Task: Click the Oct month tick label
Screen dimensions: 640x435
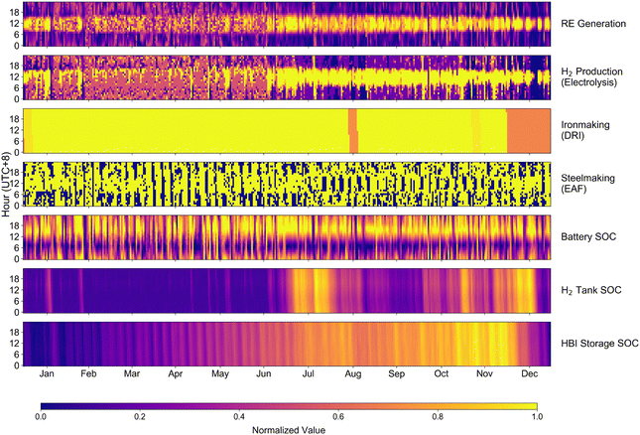Action: point(441,373)
